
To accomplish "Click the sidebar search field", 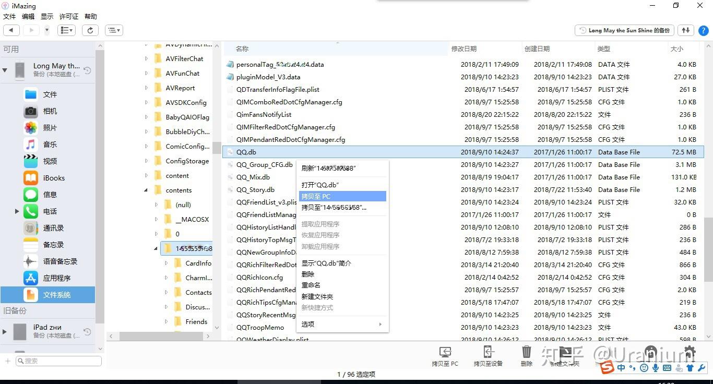I will coord(58,361).
